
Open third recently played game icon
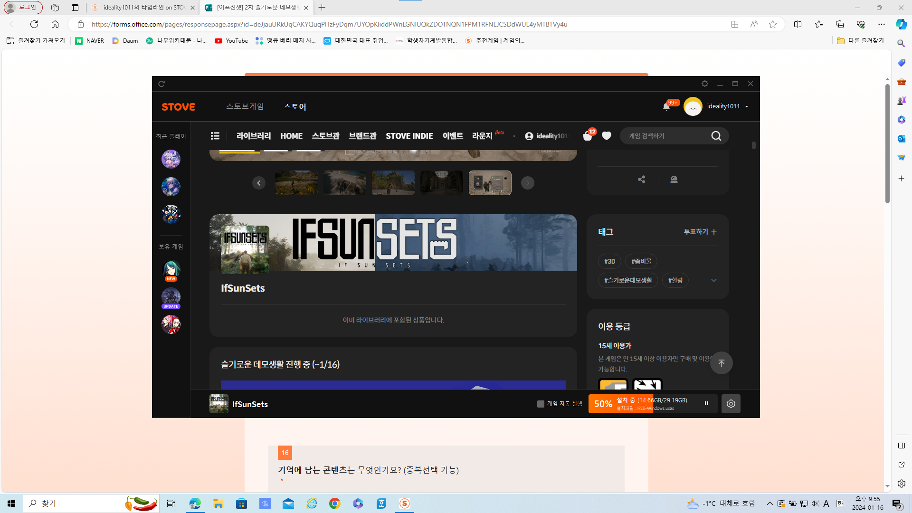[171, 214]
